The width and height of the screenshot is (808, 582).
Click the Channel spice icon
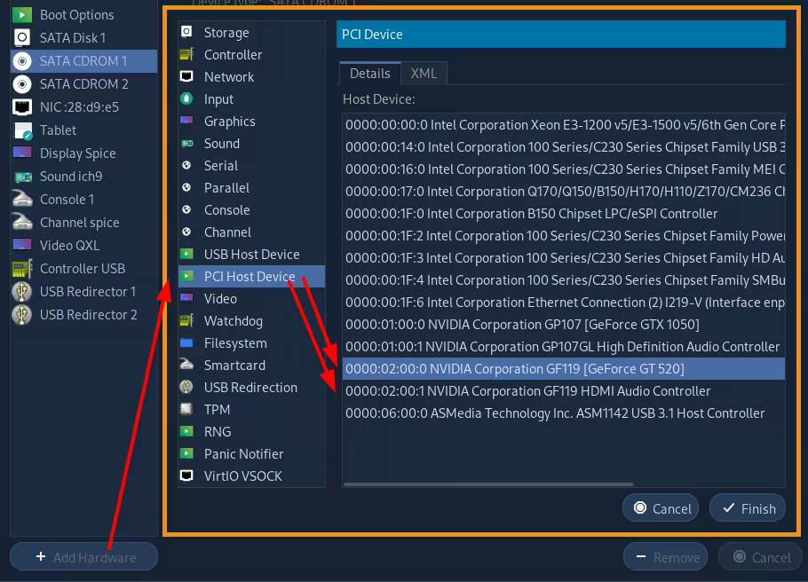click(21, 223)
